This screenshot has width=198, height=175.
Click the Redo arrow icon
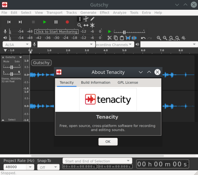pos(149,38)
